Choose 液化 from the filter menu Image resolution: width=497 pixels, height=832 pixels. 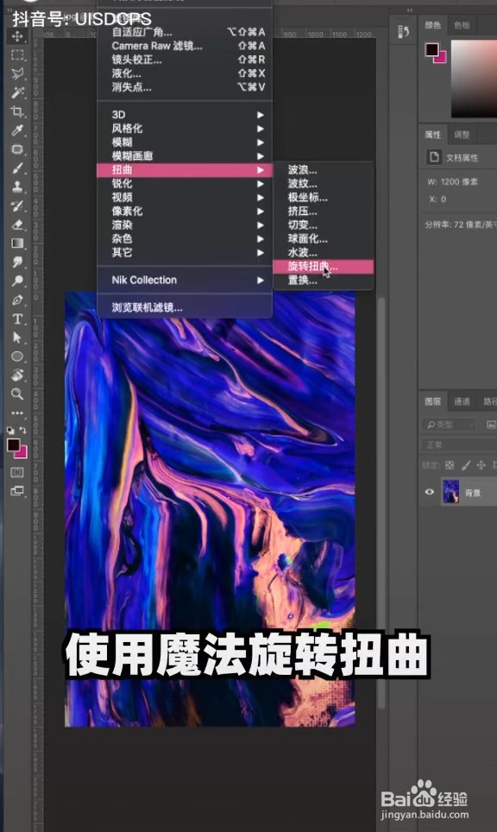[x=185, y=73]
